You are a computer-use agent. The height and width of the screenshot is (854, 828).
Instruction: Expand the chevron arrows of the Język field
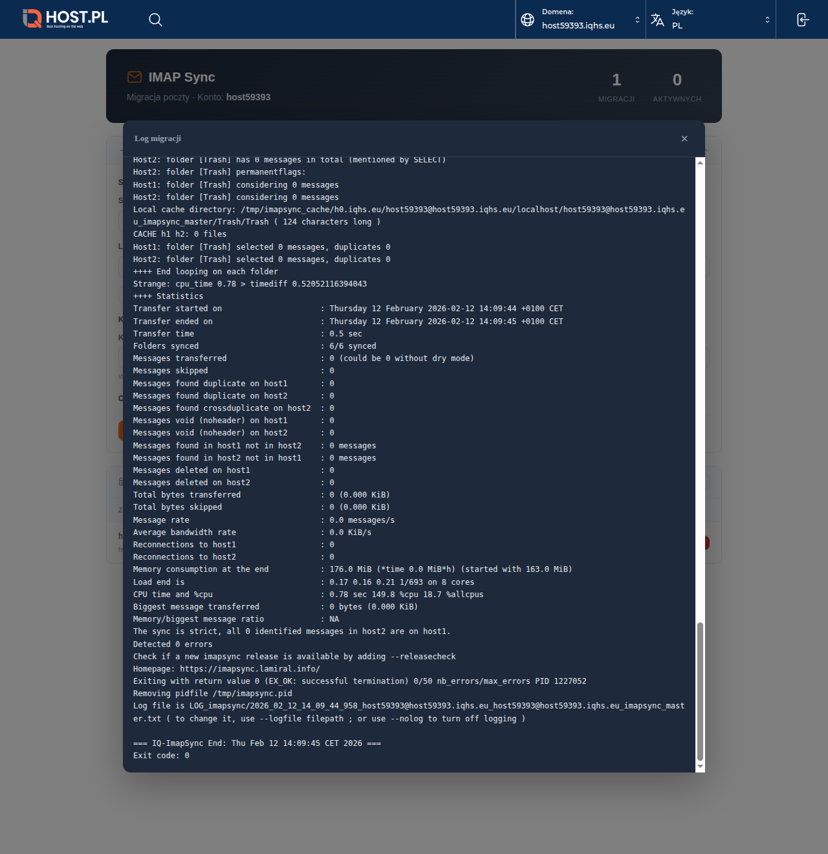tap(767, 19)
